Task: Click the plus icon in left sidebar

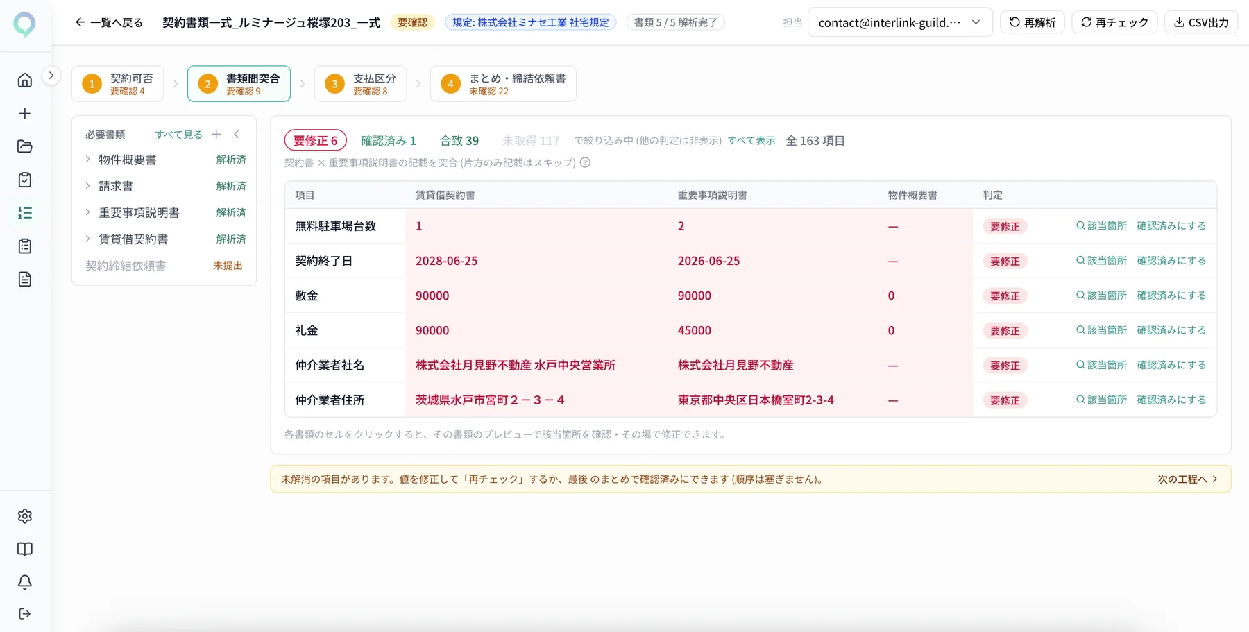Action: click(25, 113)
